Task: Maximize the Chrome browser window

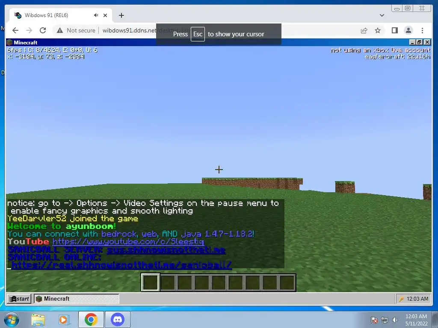Action: [x=408, y=9]
